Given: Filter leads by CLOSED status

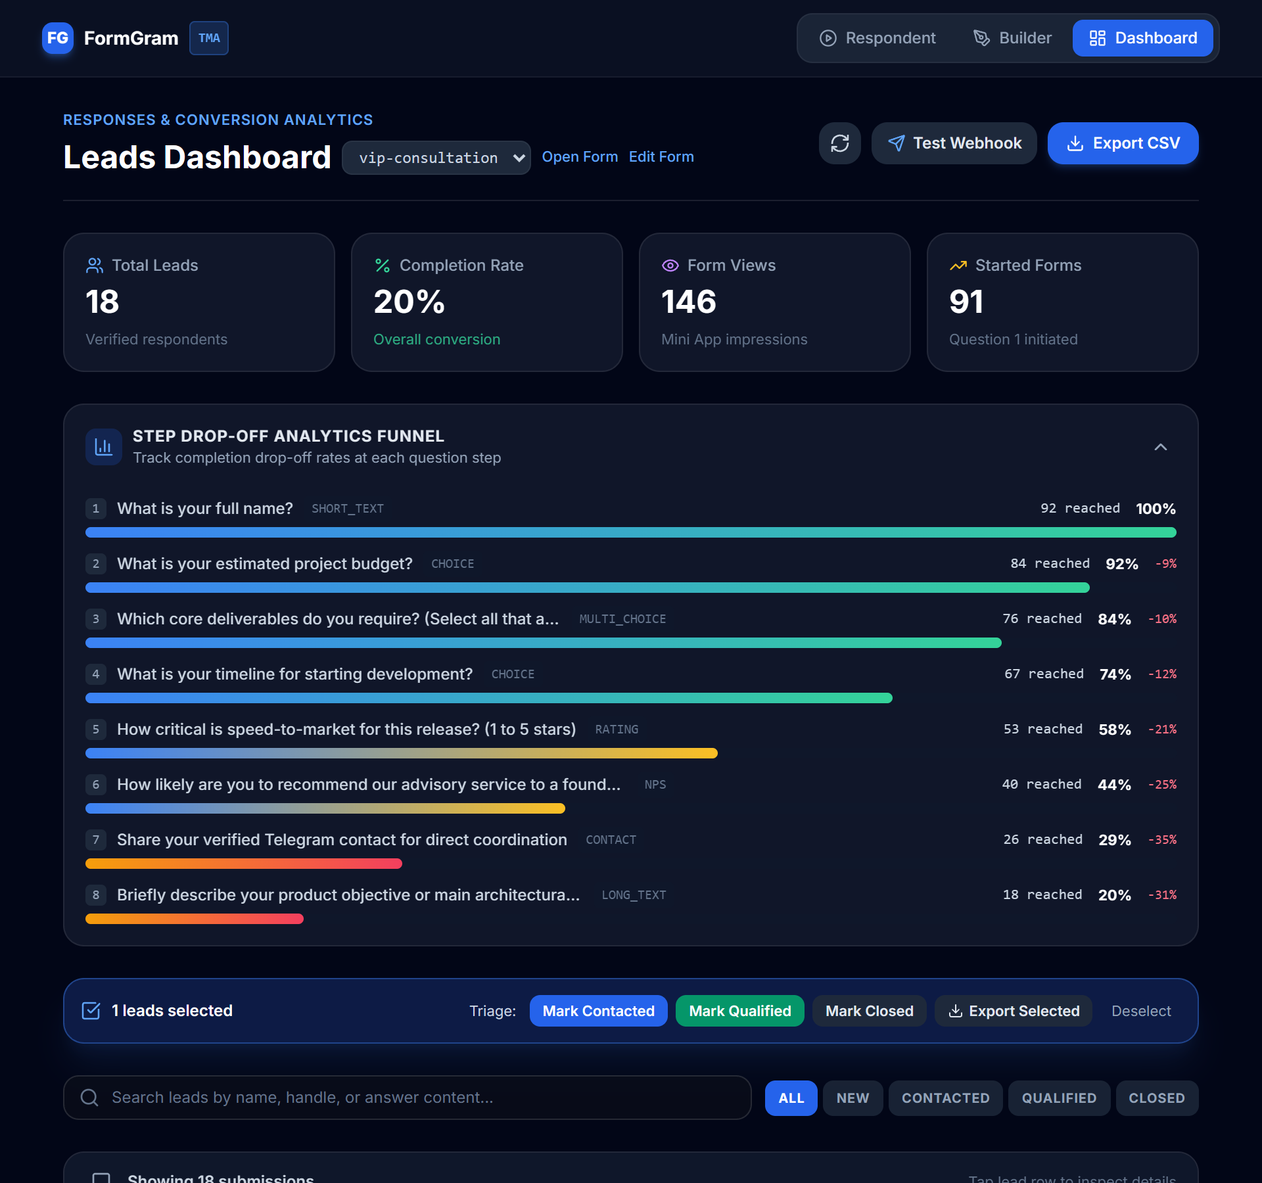Looking at the screenshot, I should pyautogui.click(x=1157, y=1098).
